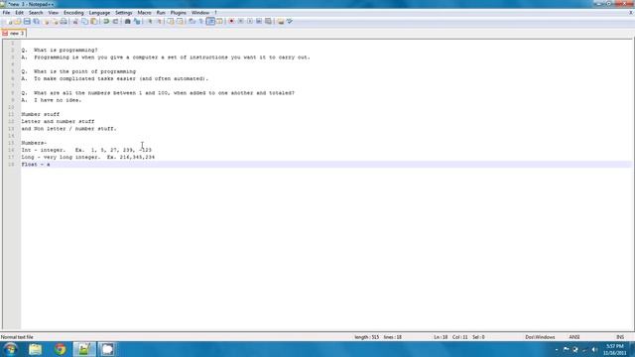
Task: Click the Print toolbar icon
Action: click(63, 21)
